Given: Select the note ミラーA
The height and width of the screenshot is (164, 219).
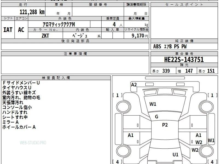Looking at the screenshot, I should click(10, 122).
